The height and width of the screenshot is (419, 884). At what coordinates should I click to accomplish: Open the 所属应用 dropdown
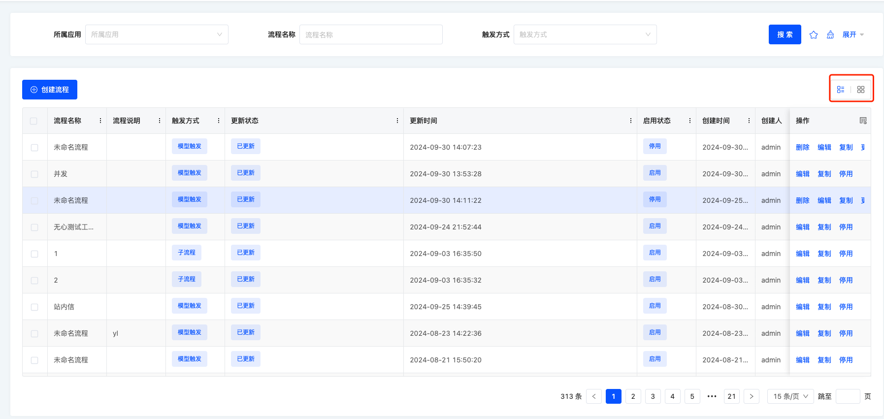(x=157, y=34)
